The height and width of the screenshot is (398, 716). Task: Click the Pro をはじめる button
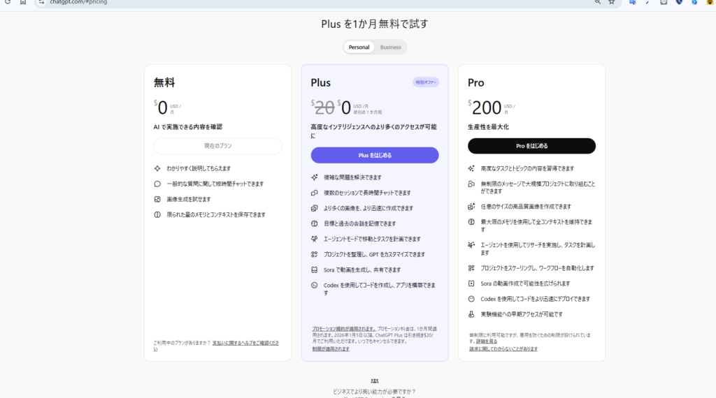pyautogui.click(x=531, y=146)
